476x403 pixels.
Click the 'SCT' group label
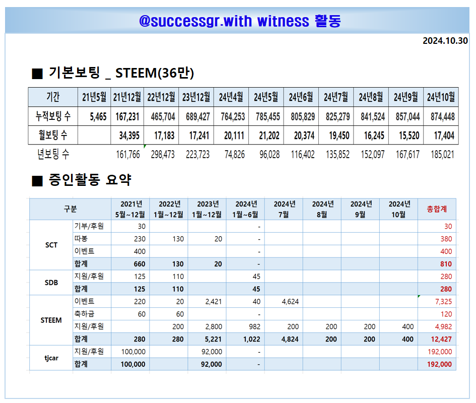tap(51, 245)
